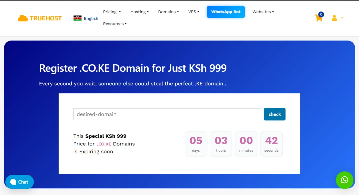Click the pink '.CO.KE' text
The height and width of the screenshot is (195, 359).
(x=104, y=144)
